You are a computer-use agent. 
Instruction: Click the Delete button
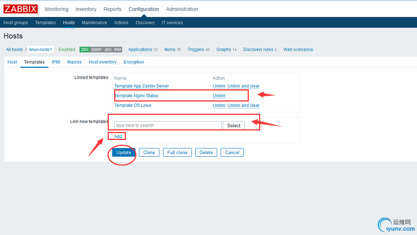pyautogui.click(x=206, y=152)
